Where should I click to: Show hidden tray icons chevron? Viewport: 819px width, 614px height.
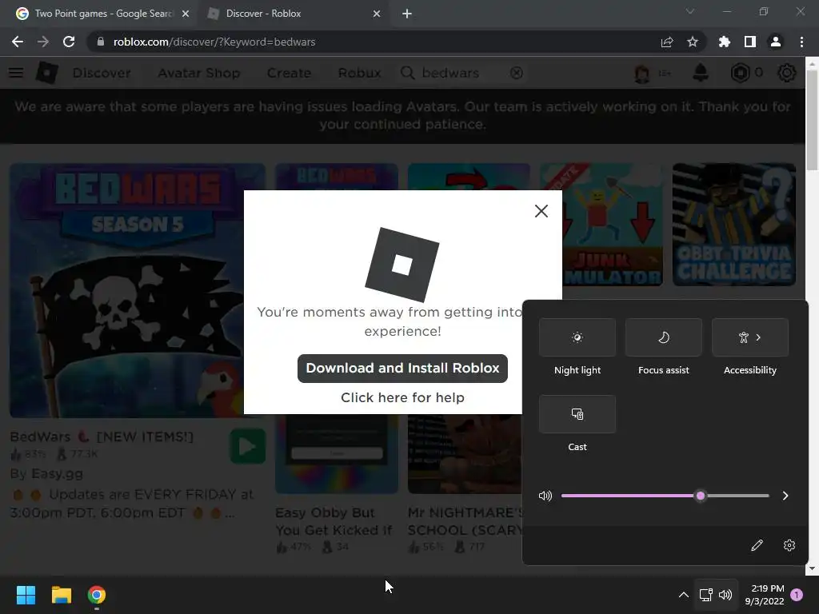[x=683, y=595]
